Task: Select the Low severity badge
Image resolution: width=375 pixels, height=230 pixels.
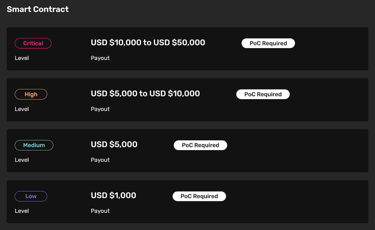Action: (31, 196)
